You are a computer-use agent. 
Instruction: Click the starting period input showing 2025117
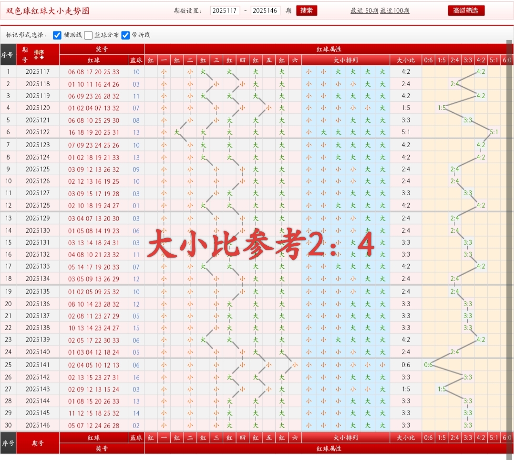point(225,10)
